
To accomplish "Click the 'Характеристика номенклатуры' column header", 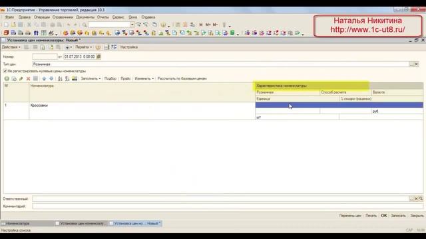I will (339, 86).
